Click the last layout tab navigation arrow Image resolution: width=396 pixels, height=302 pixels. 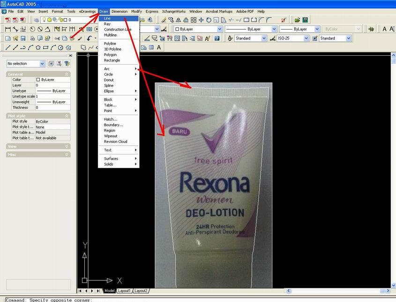98,291
